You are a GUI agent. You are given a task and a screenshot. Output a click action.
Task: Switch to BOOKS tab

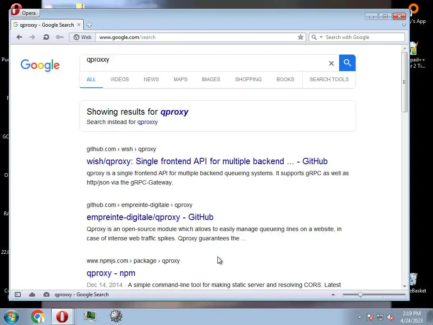(285, 80)
